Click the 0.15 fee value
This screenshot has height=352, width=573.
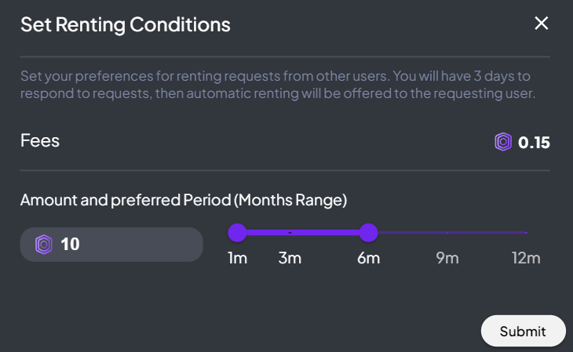(x=534, y=143)
